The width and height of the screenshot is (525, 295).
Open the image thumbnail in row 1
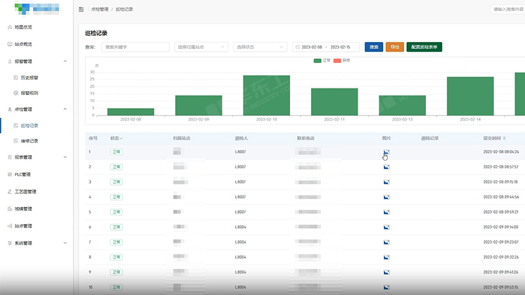(x=387, y=151)
